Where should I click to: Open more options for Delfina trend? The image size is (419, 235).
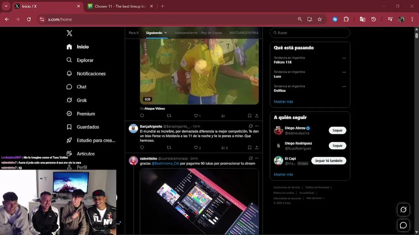(344, 86)
